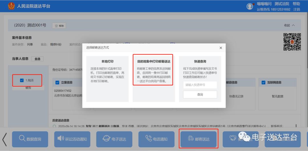Screen dimensions: 308x151
Task: Click the 帮助 link in header
Action: pyautogui.click(x=296, y=4)
